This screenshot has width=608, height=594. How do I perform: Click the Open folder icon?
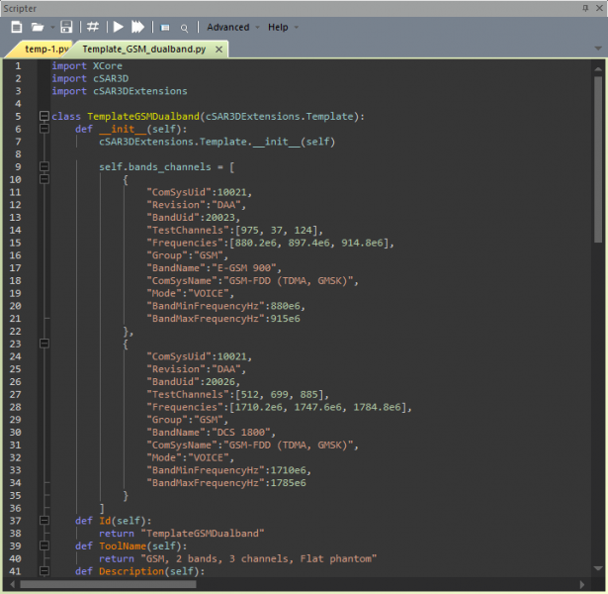37,27
